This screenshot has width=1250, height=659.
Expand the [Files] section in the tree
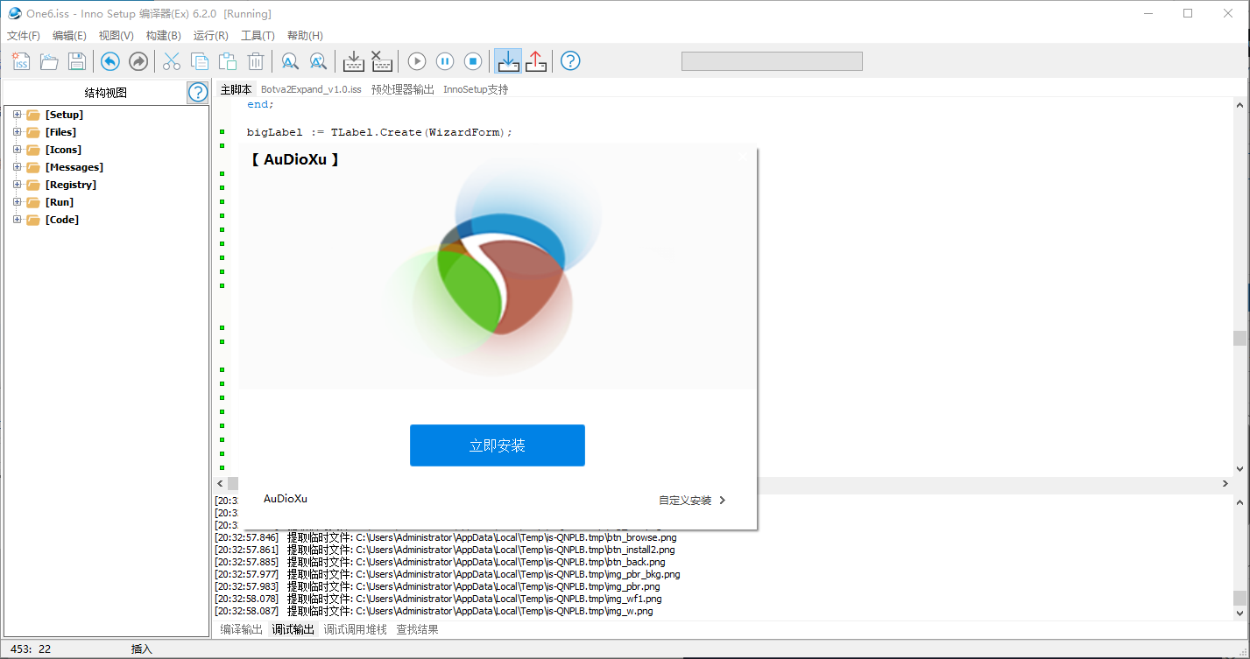[18, 132]
